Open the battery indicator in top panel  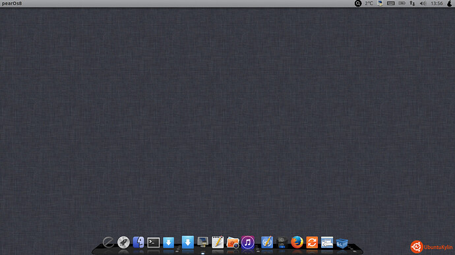click(x=402, y=3)
